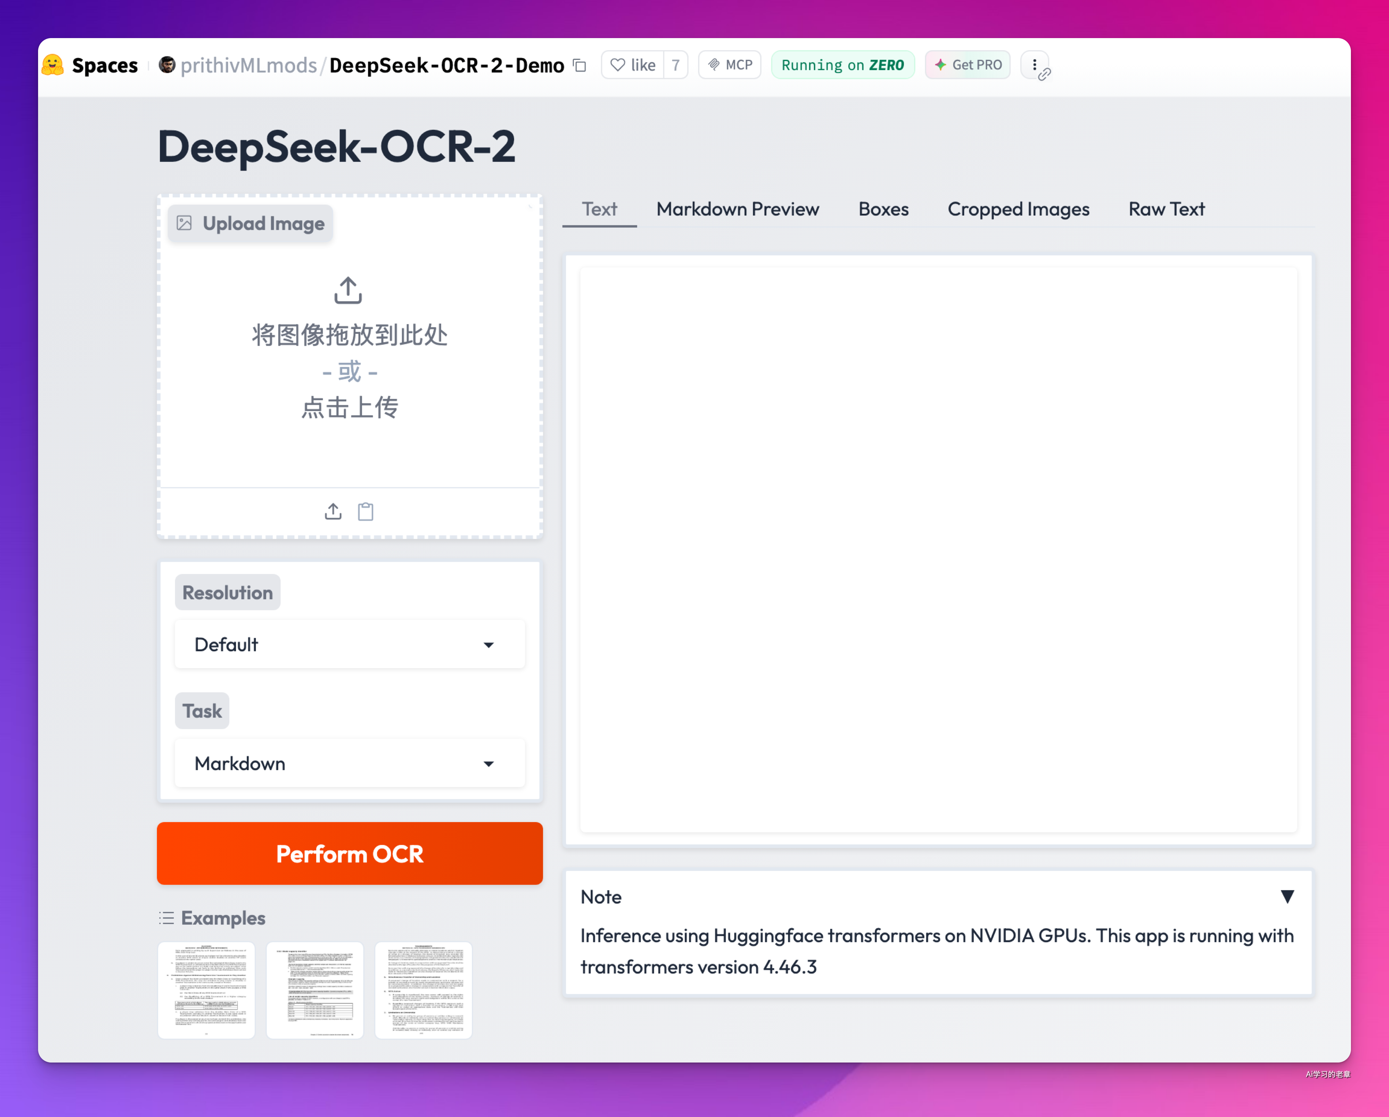Click the MCP button

(730, 65)
